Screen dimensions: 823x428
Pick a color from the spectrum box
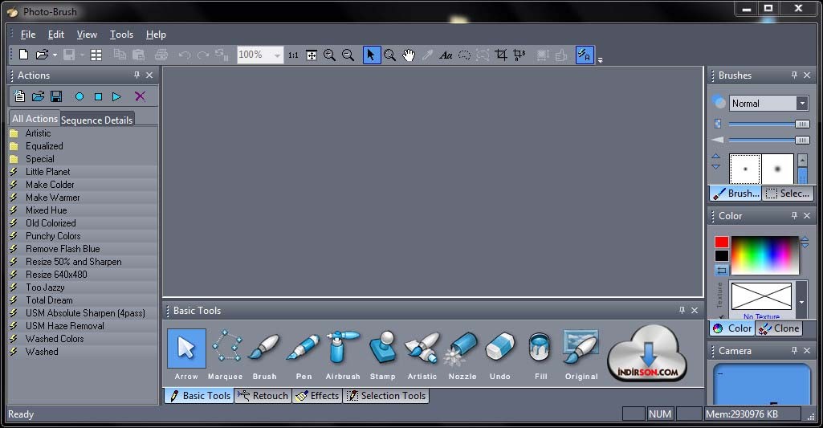coord(764,255)
